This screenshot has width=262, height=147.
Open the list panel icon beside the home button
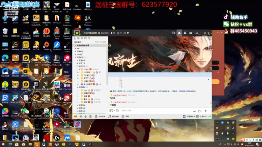click(x=185, y=33)
